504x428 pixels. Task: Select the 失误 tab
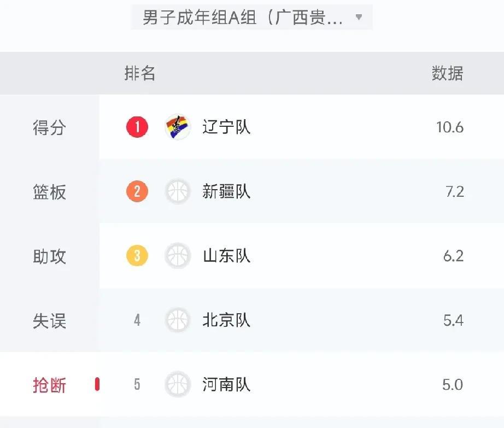[50, 320]
